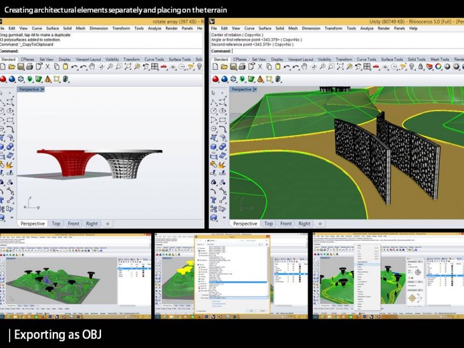Click the Print icon in left Rhino toolbar
The height and width of the screenshot is (348, 464).
(29, 67)
